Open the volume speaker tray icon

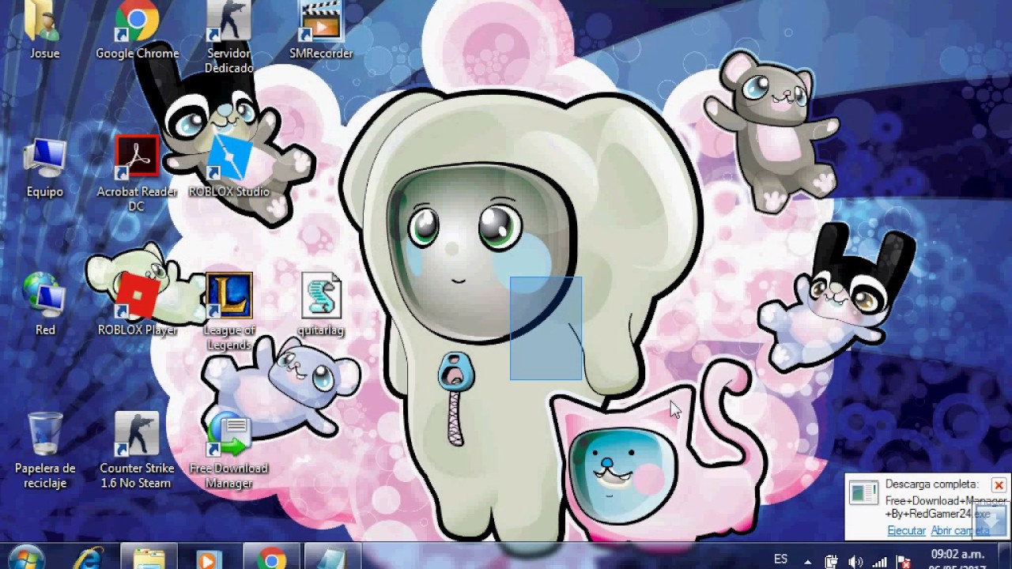point(855,562)
